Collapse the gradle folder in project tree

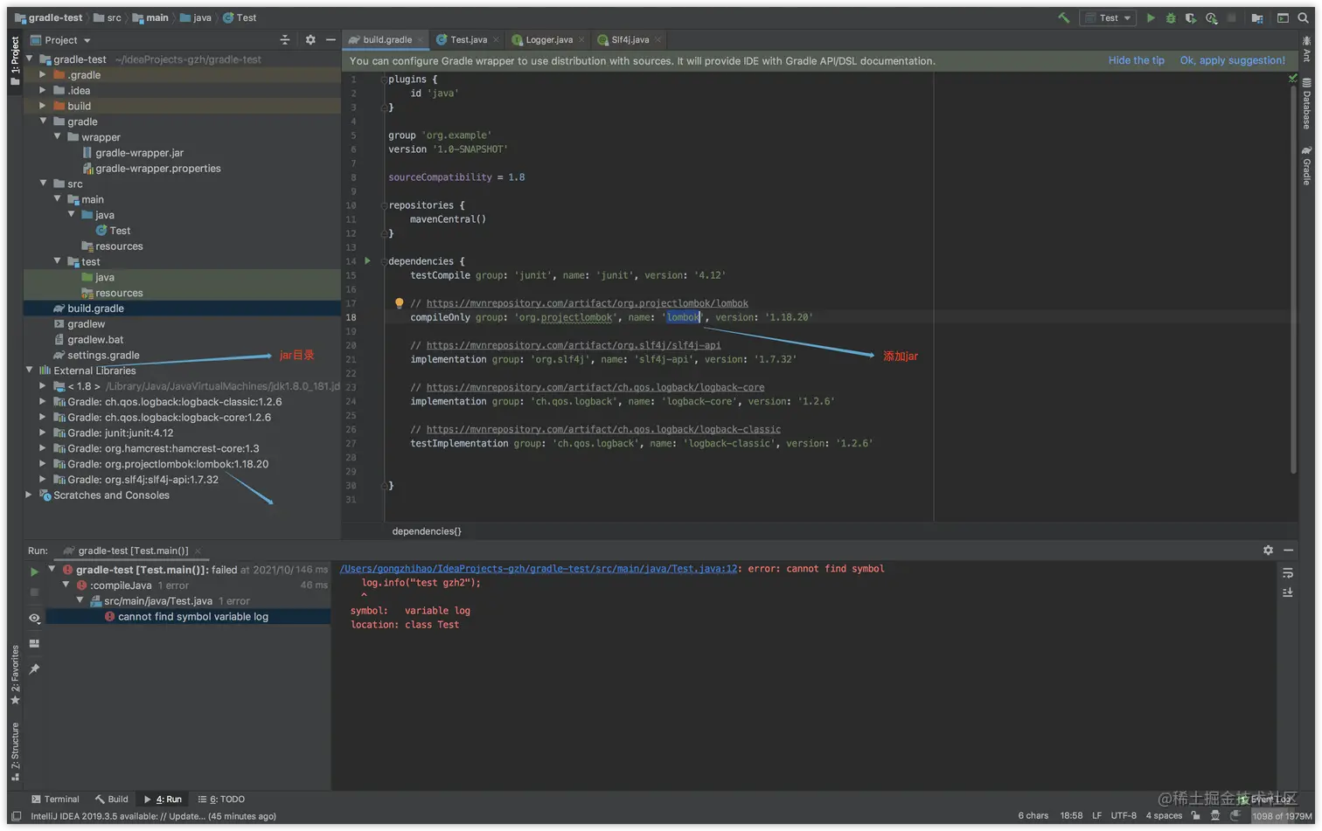[43, 121]
